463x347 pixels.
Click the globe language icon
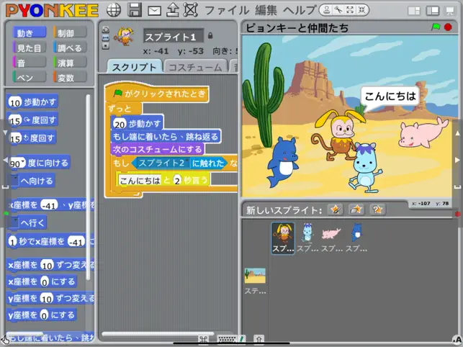pyautogui.click(x=114, y=10)
